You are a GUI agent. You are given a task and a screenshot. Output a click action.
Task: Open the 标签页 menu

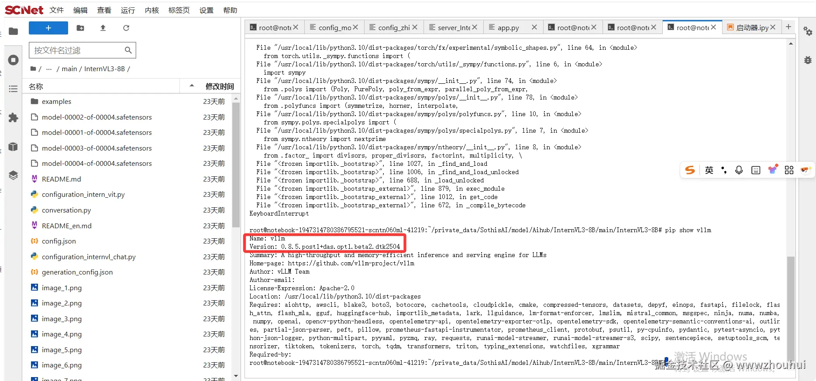(x=179, y=10)
